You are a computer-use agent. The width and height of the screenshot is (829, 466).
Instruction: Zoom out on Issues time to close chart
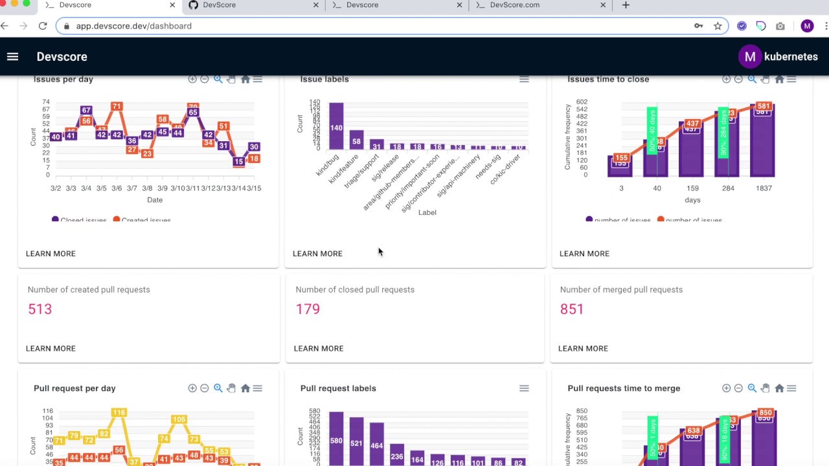point(738,79)
